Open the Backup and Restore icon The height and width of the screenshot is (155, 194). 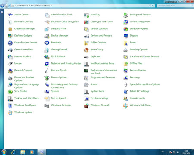point(126,15)
